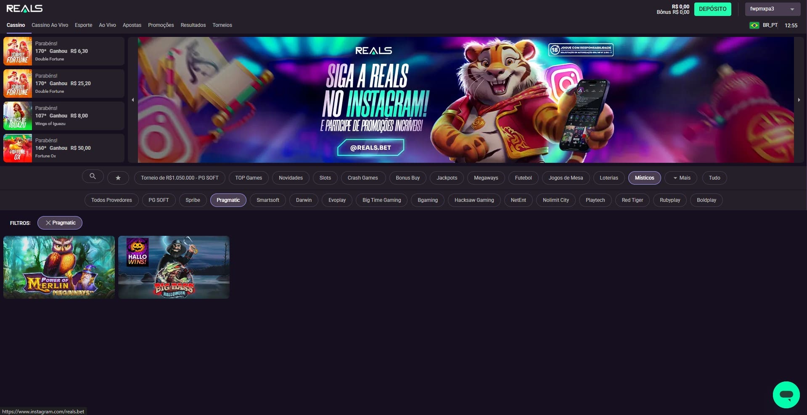Open the Double Fortune R$ 25,20 win thumbnail
The width and height of the screenshot is (807, 415).
point(18,84)
